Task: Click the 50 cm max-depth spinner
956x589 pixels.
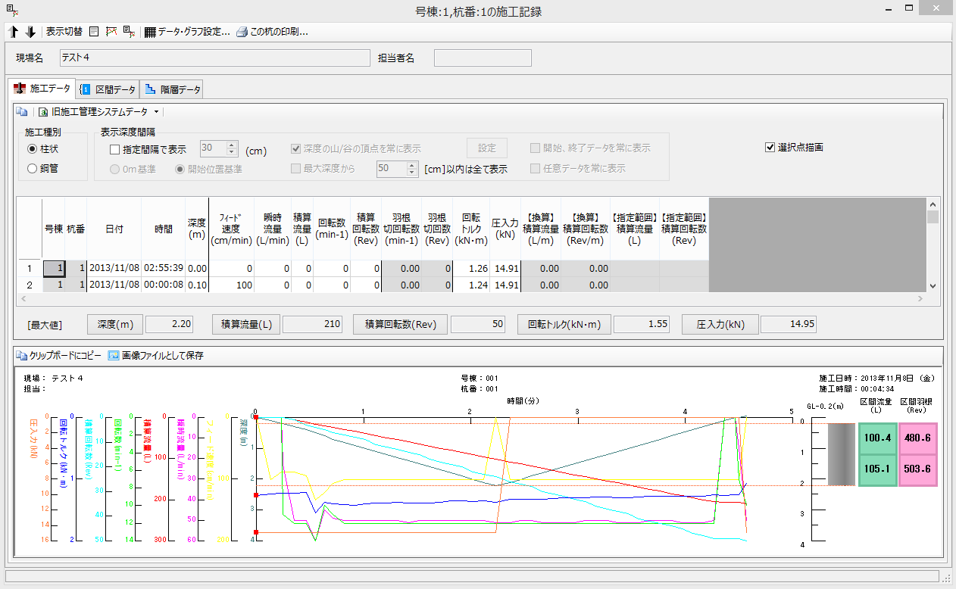Action: [397, 168]
